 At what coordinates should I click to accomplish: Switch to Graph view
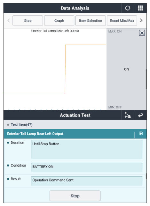pos(59,21)
